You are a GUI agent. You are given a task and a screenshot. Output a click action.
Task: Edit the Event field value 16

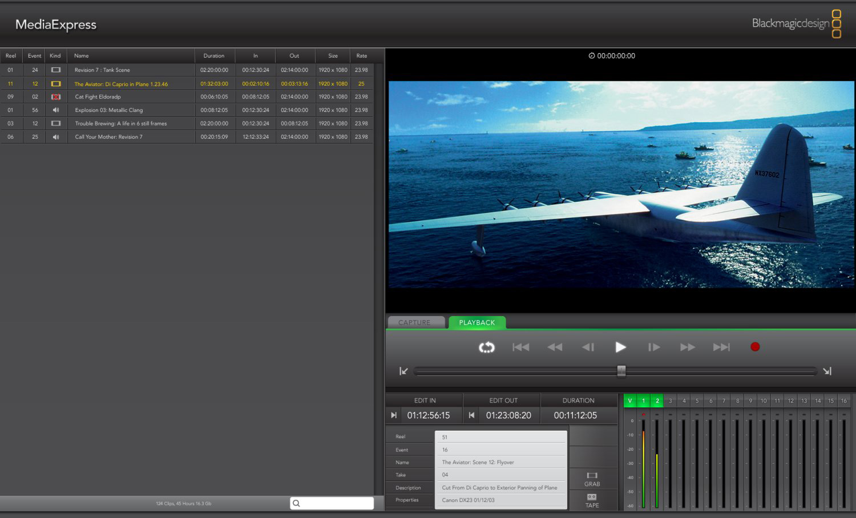tap(501, 450)
